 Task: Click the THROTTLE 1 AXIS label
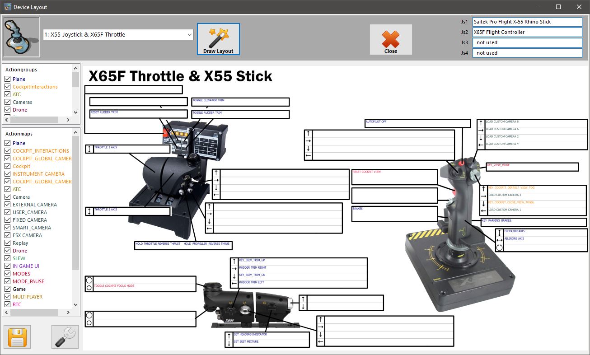point(106,147)
